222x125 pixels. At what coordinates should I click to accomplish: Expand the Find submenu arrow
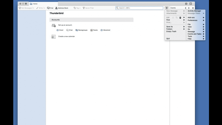tap(184, 20)
